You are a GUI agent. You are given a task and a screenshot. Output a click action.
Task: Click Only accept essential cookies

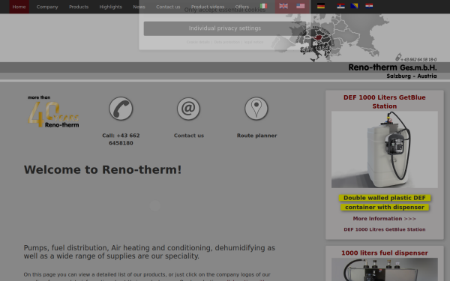[x=225, y=10]
